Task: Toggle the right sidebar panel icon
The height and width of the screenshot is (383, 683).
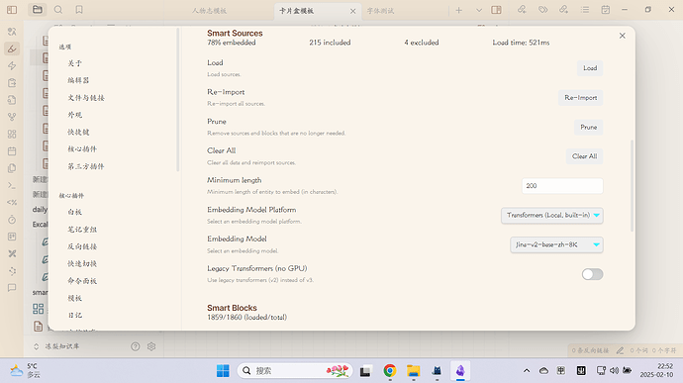Action: (496, 10)
